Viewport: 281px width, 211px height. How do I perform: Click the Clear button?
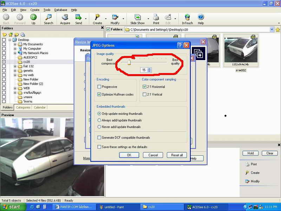click(270, 153)
